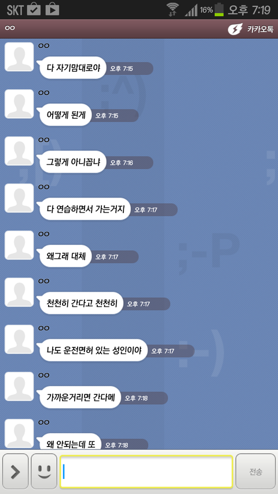Screen dimensions: 278x494
Task: Tap the cellular signal strength icon
Action: 191,10
